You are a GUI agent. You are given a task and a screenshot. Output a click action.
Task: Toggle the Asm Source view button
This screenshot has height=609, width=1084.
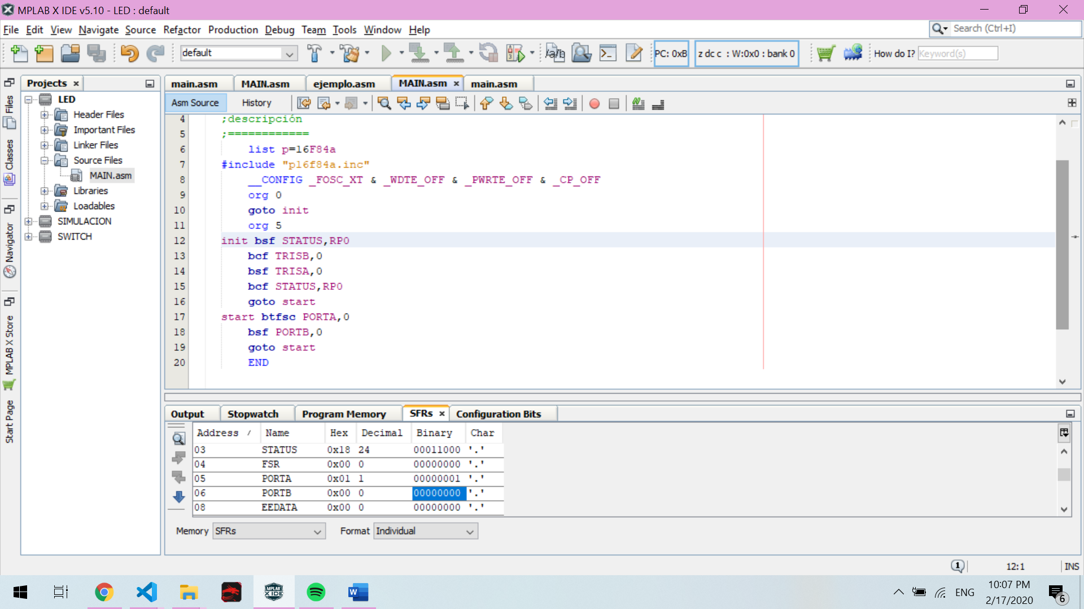tap(195, 103)
